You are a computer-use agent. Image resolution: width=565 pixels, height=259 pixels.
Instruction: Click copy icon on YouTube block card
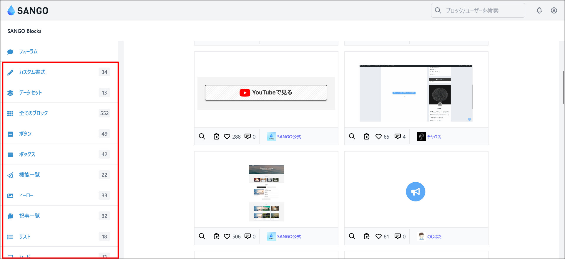pos(217,137)
